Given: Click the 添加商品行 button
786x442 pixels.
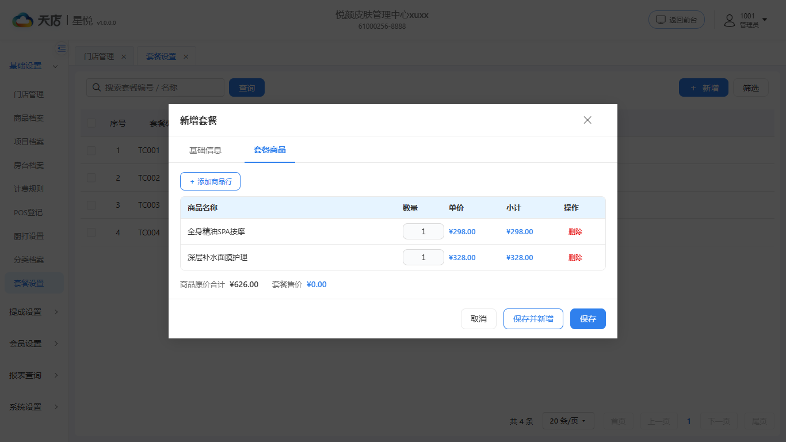Looking at the screenshot, I should click(x=210, y=181).
